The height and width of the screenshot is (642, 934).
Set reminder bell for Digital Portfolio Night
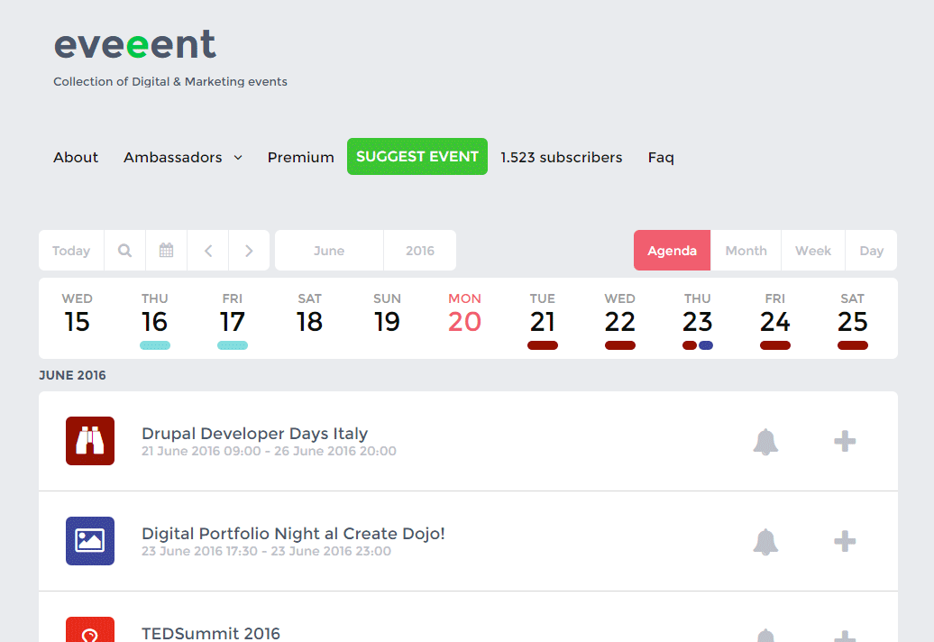click(x=765, y=541)
